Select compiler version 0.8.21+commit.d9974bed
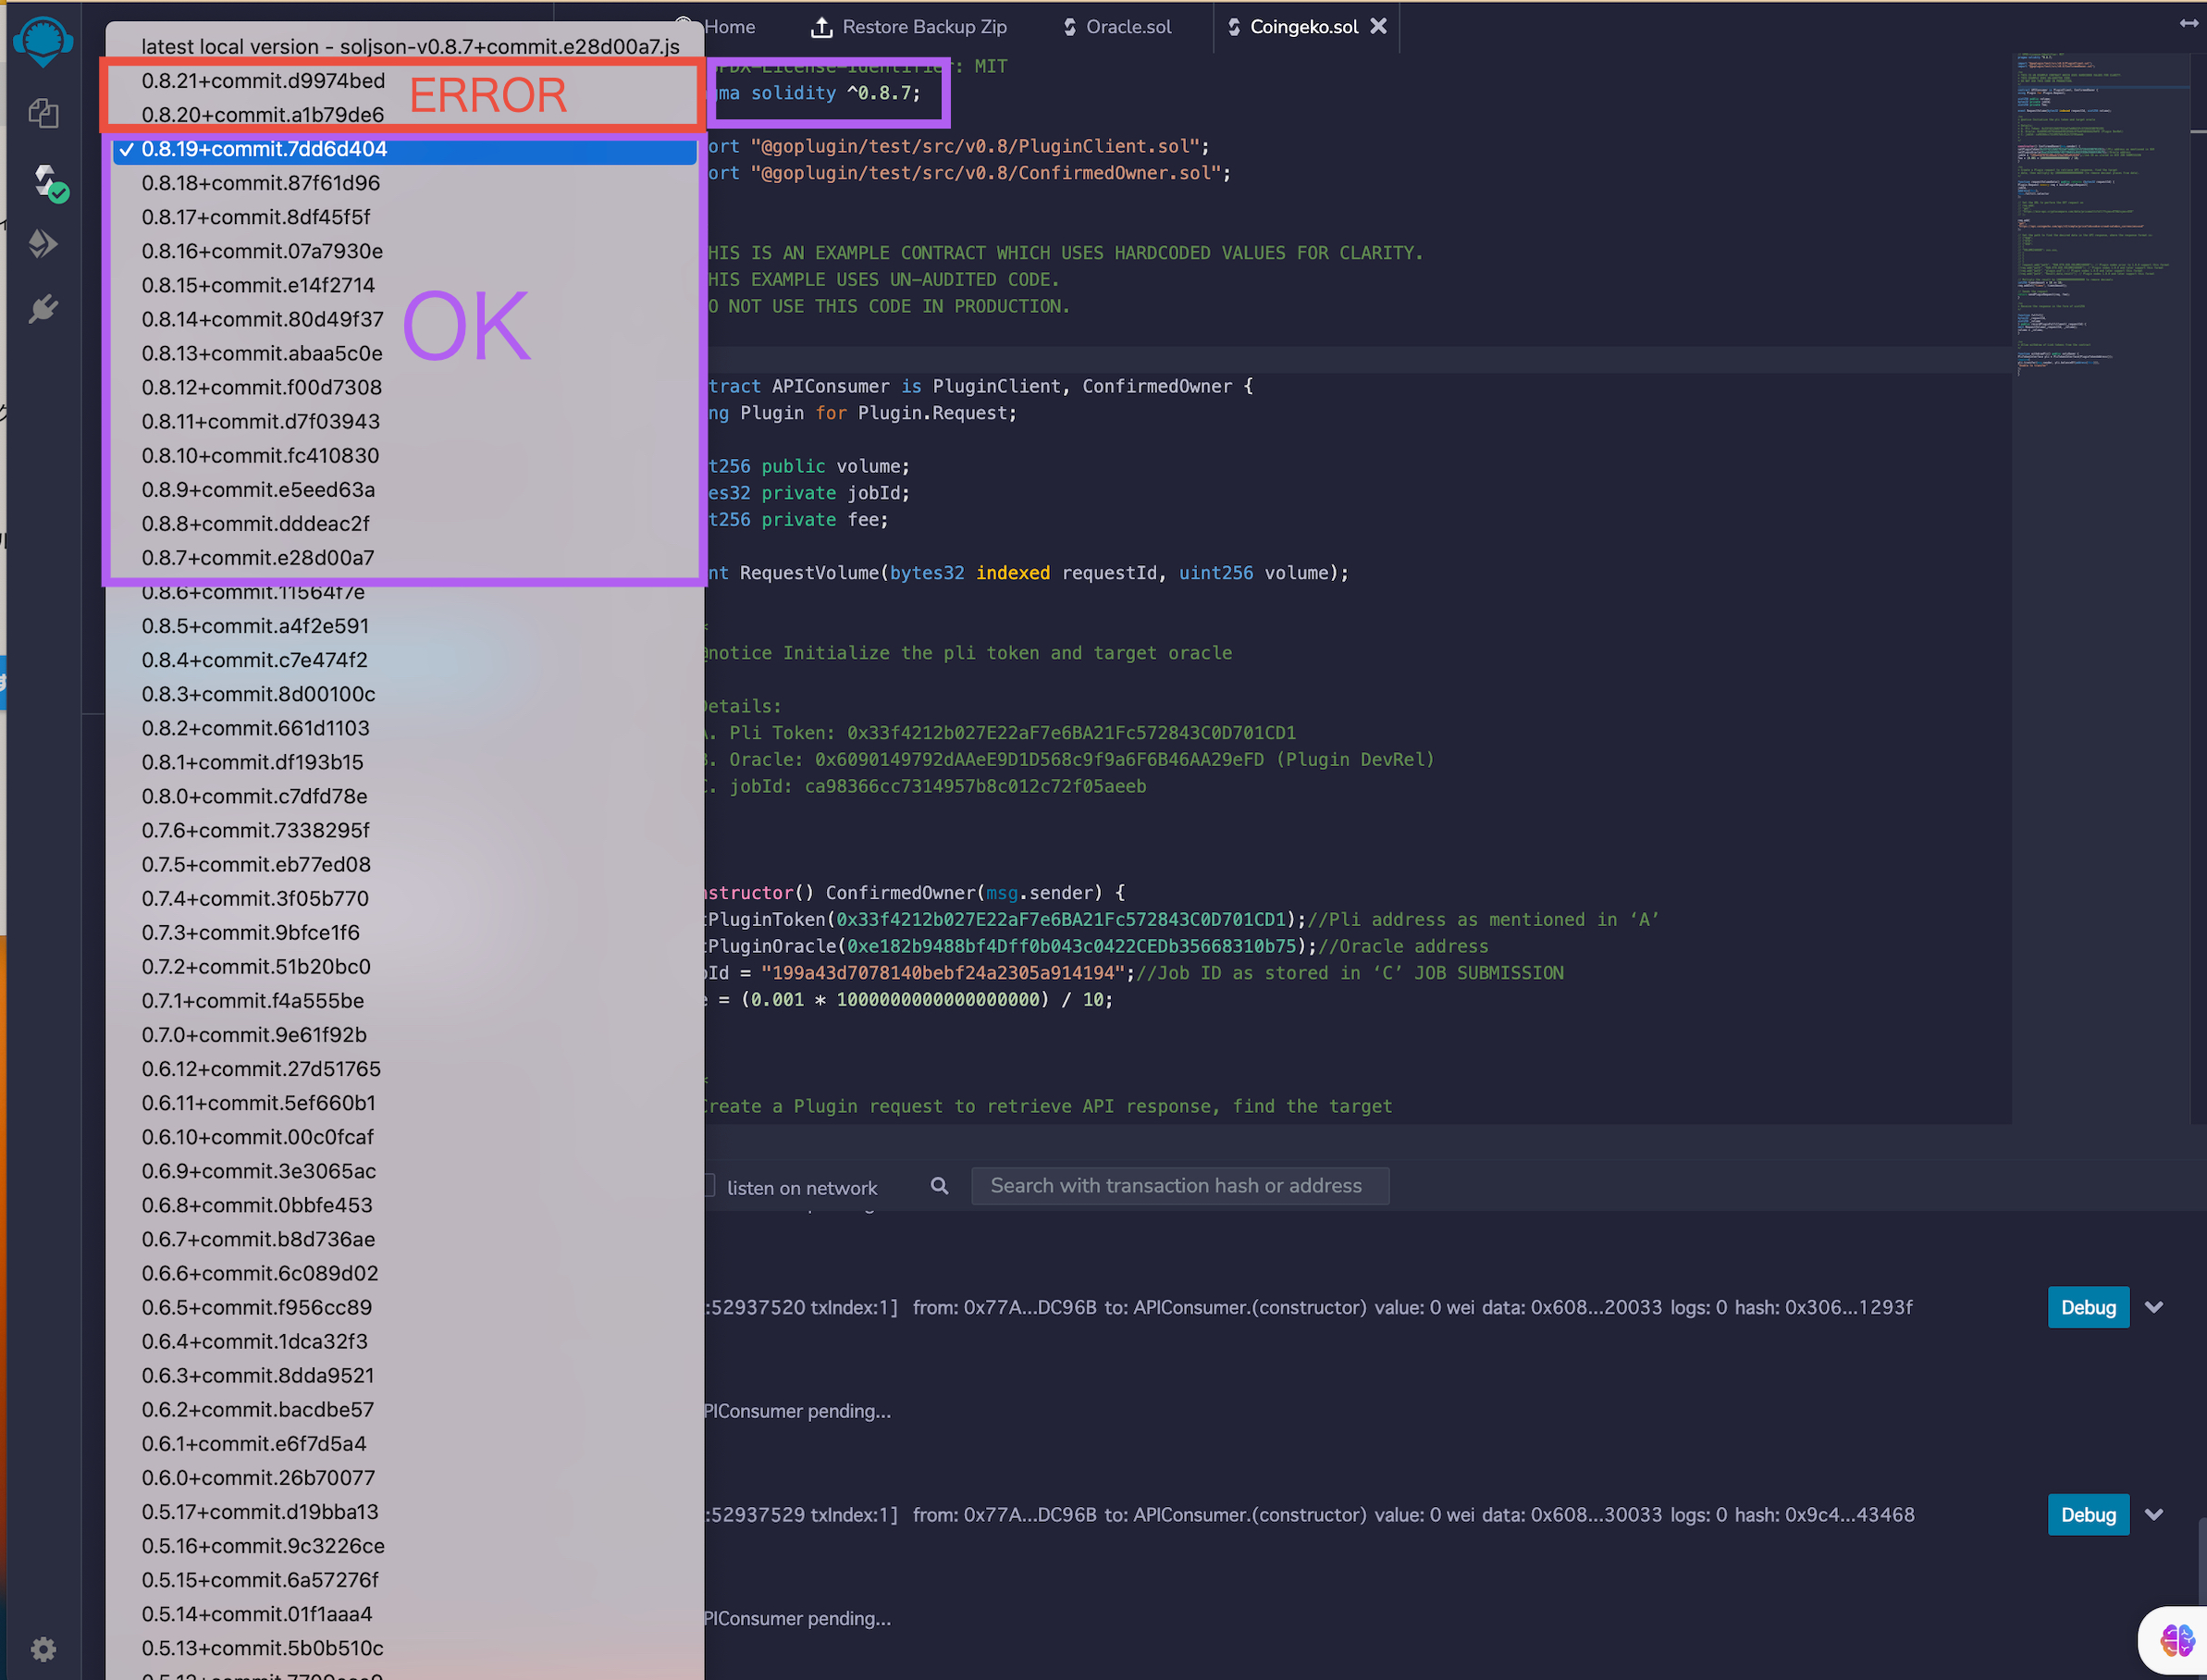 pyautogui.click(x=263, y=81)
